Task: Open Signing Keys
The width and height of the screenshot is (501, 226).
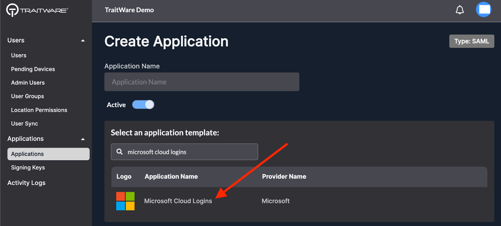Action: [28, 168]
